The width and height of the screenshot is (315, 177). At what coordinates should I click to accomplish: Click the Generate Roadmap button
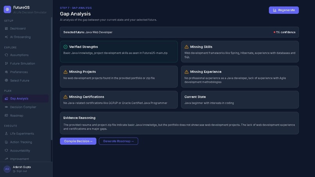point(118,141)
